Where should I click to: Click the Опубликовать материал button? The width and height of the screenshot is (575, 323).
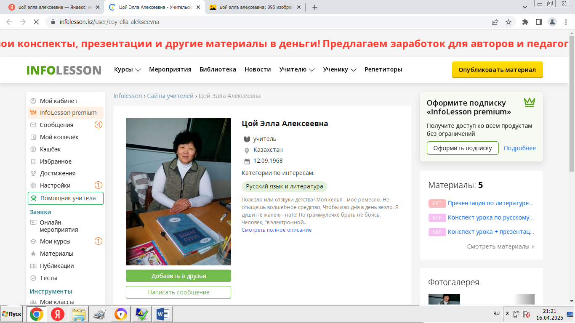[497, 70]
